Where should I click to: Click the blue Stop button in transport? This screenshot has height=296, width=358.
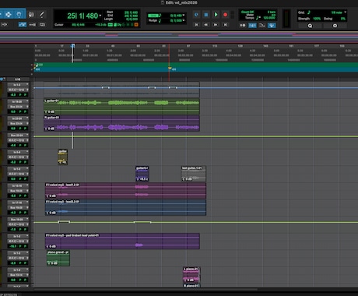pyautogui.click(x=206, y=15)
